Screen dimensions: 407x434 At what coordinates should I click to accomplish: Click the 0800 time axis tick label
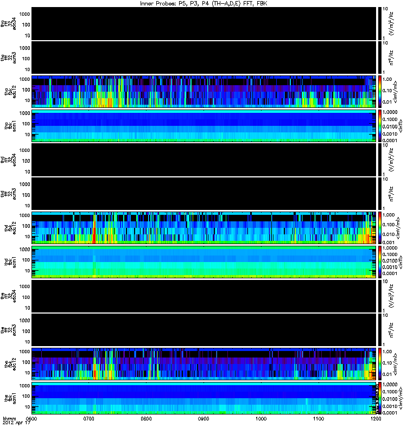pos(146,419)
